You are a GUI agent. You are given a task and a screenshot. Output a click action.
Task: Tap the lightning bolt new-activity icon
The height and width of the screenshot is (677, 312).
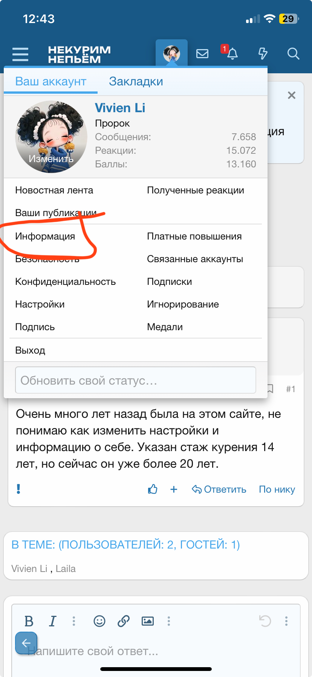pos(263,54)
